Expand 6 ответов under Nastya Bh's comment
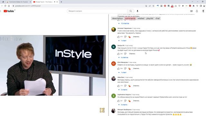This screenshot has width=206, height=116. [x=123, y=57]
